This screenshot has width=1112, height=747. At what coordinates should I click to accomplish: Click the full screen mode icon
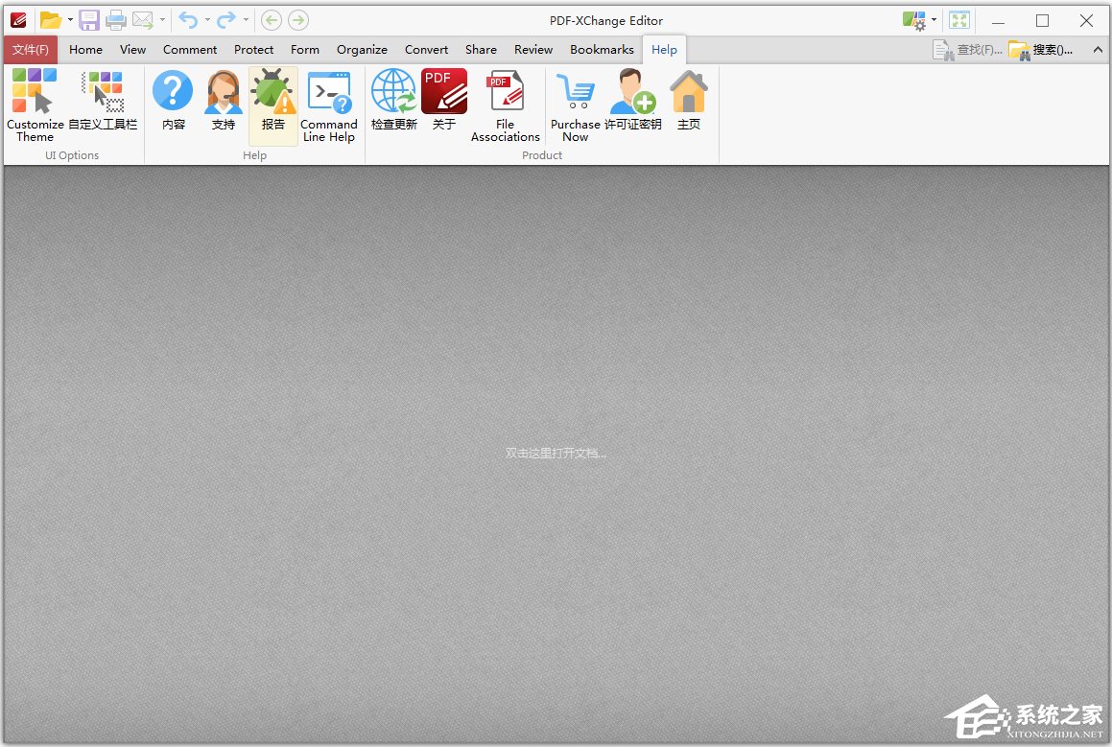click(958, 20)
